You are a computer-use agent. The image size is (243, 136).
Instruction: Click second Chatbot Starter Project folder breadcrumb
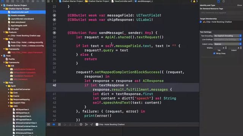click(x=97, y=1)
